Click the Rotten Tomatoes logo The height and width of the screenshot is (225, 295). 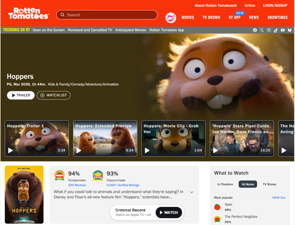tap(29, 14)
